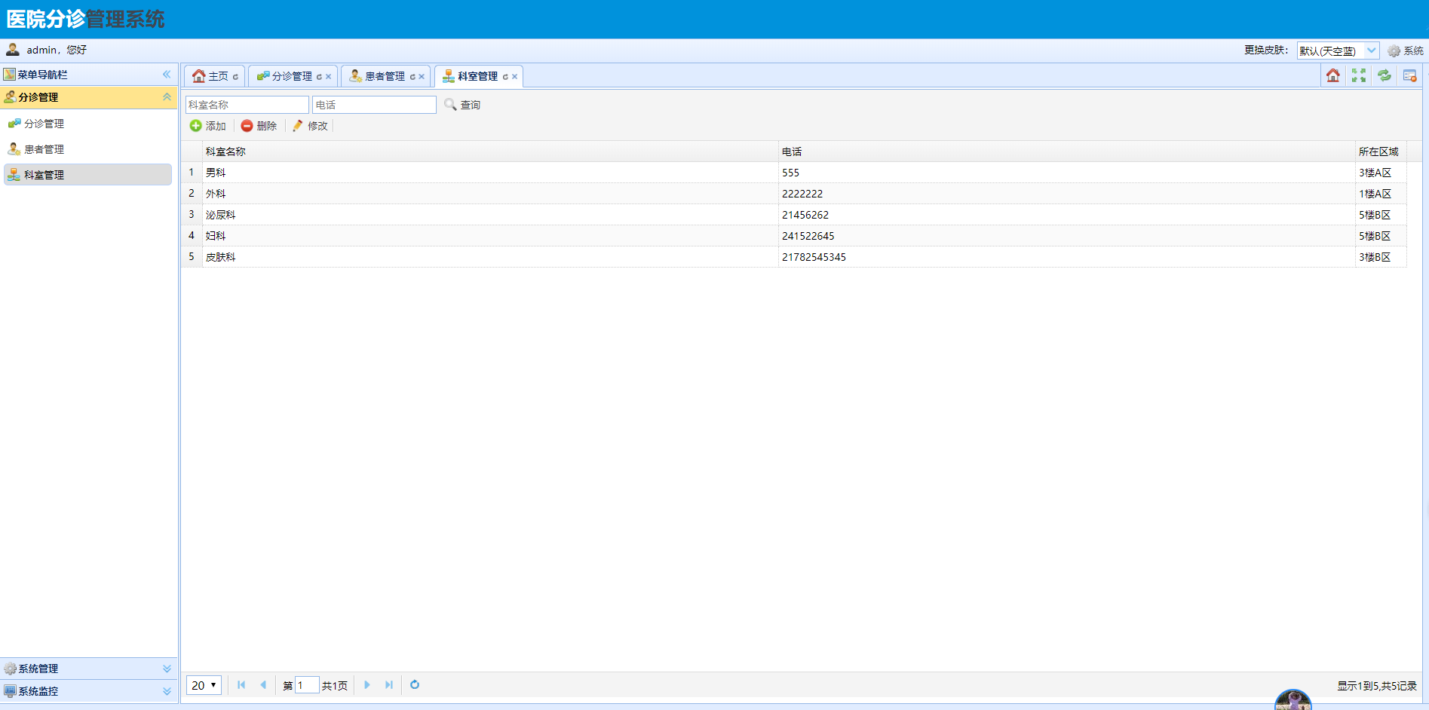Go to the next page arrow
Viewport: 1429px width, 710px height.
click(x=367, y=684)
